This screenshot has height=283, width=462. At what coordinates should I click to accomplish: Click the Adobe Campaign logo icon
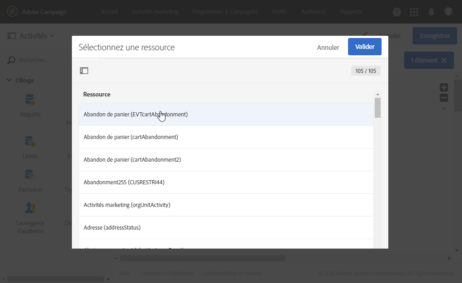[12, 12]
